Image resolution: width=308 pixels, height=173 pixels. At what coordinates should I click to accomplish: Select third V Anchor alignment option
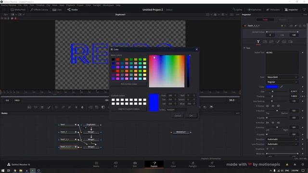(x=278, y=106)
